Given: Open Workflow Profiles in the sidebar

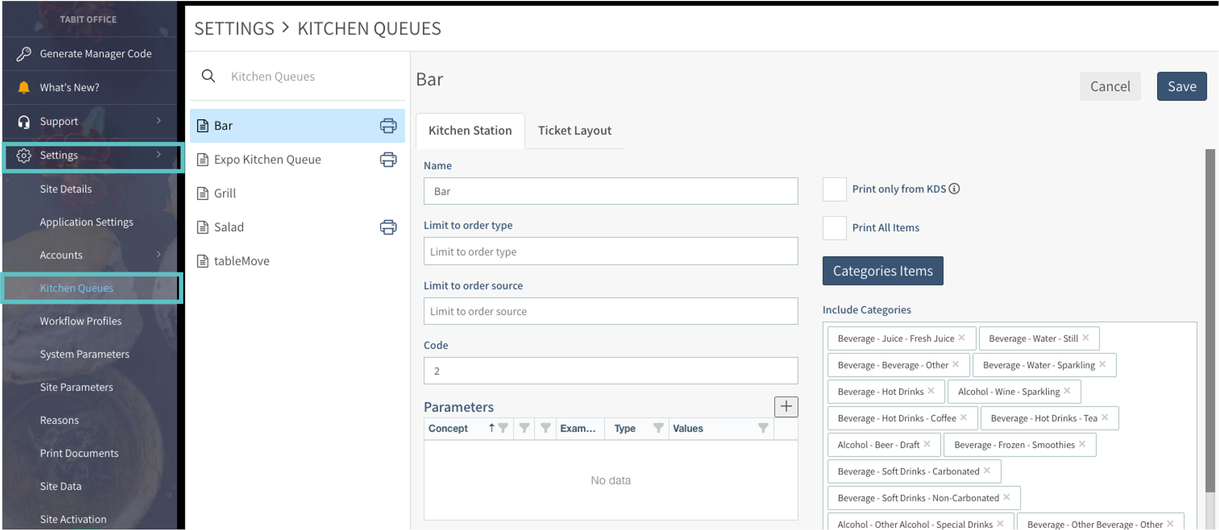Looking at the screenshot, I should coord(80,321).
